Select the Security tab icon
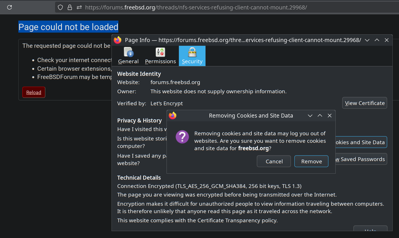Screen dimensions: 399x238 point(192,52)
